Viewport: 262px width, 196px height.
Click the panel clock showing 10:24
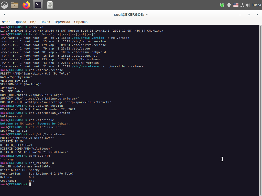(x=256, y=5)
